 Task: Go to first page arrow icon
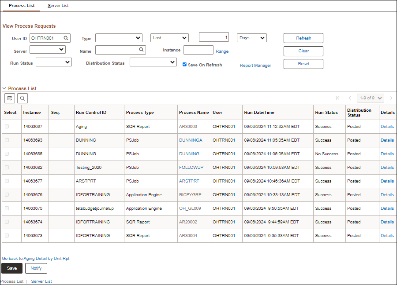(x=337, y=98)
